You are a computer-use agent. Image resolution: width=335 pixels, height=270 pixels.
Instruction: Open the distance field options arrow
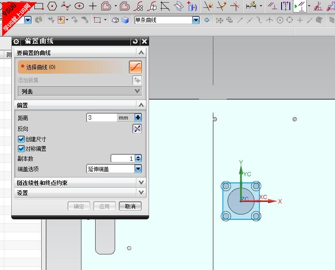138,117
